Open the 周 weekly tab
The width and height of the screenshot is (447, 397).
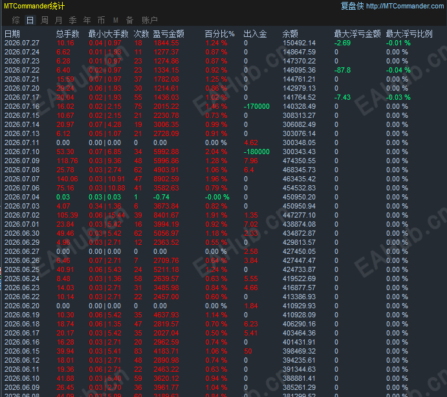(45, 20)
